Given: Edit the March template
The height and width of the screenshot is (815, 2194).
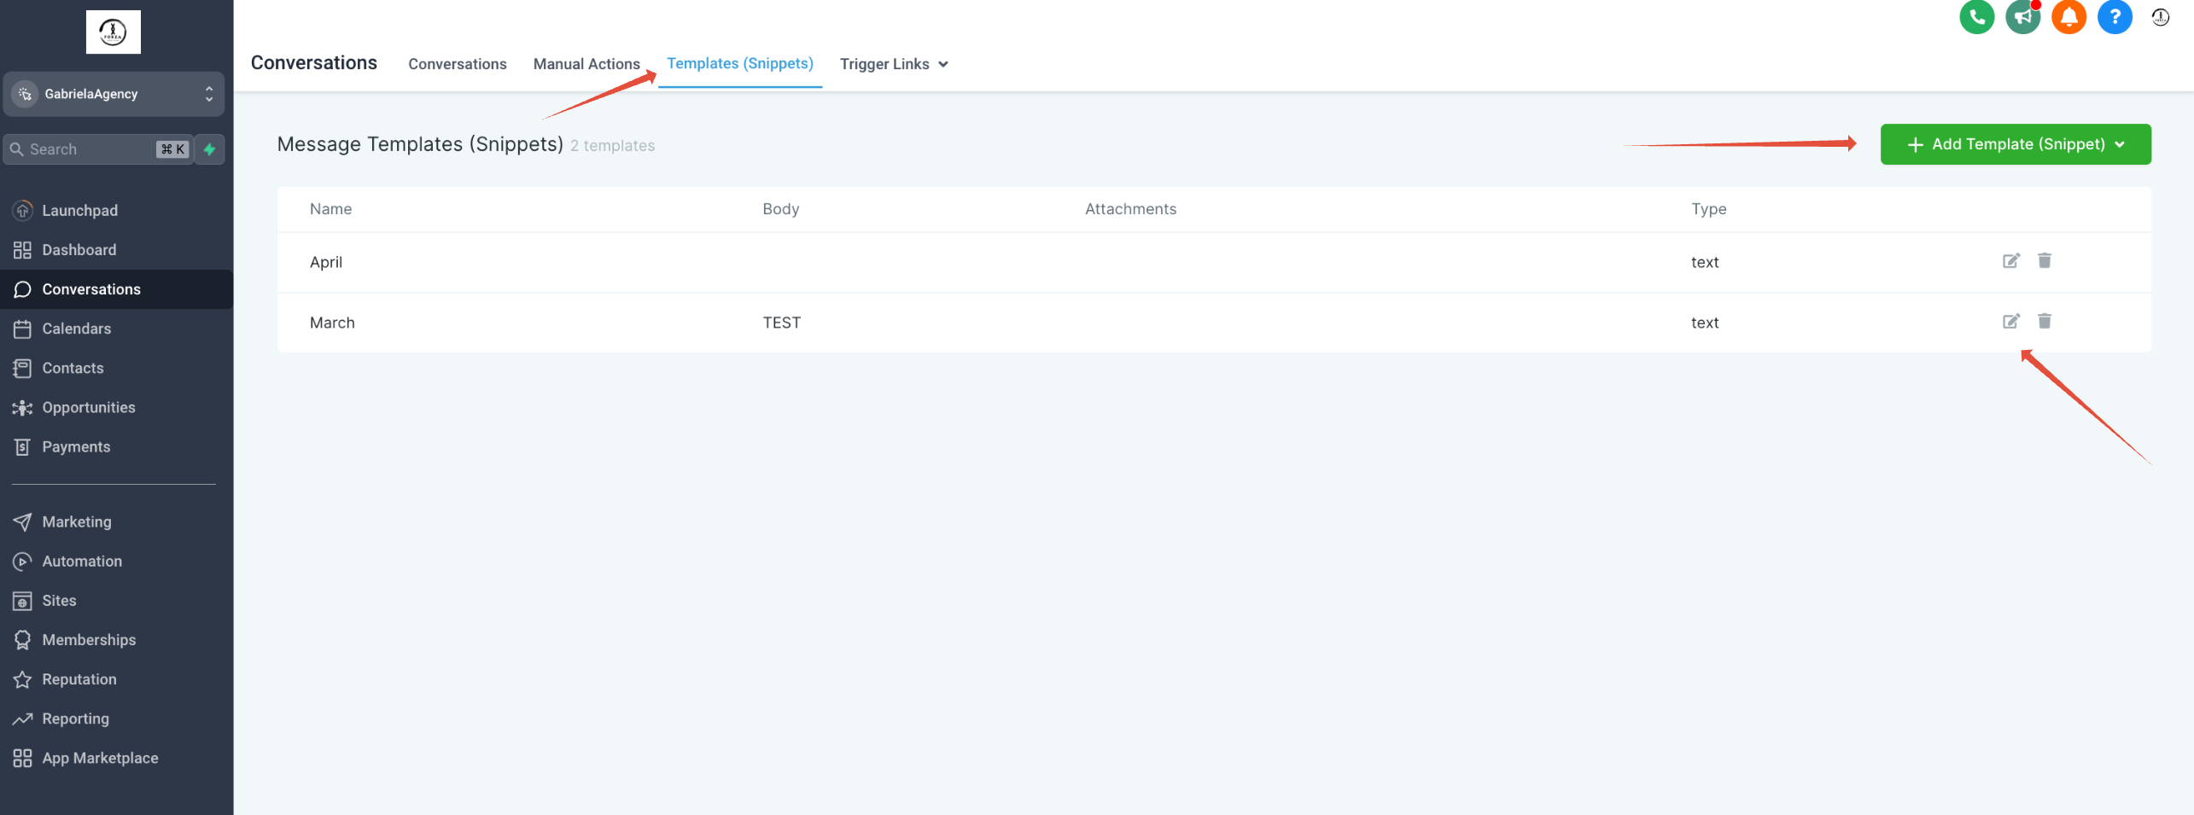Looking at the screenshot, I should tap(2010, 322).
